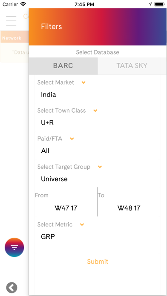Image resolution: width=167 pixels, height=296 pixels.
Task: Open the Select Town Class dropdown arrow
Action: tap(95, 111)
